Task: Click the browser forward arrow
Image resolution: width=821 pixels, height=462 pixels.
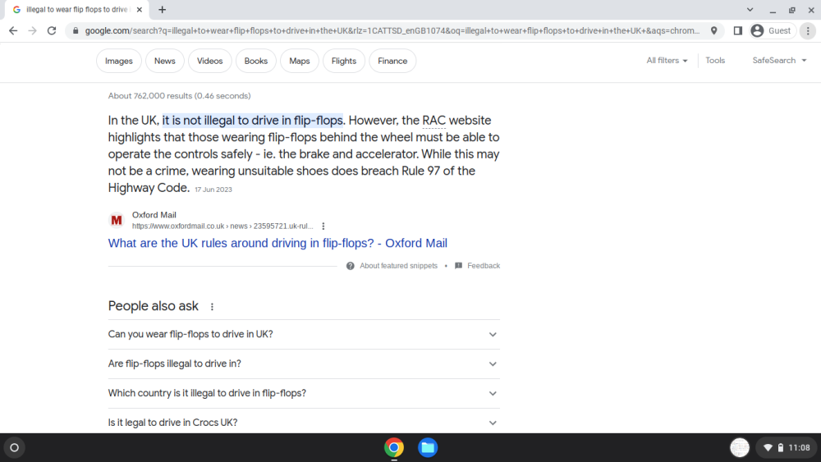Action: (33, 31)
